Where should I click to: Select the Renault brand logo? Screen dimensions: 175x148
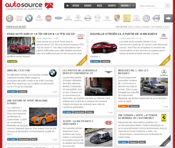(127, 18)
